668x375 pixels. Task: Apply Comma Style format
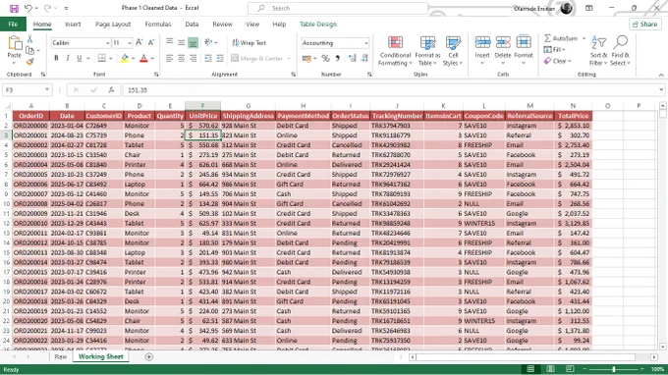(x=337, y=58)
